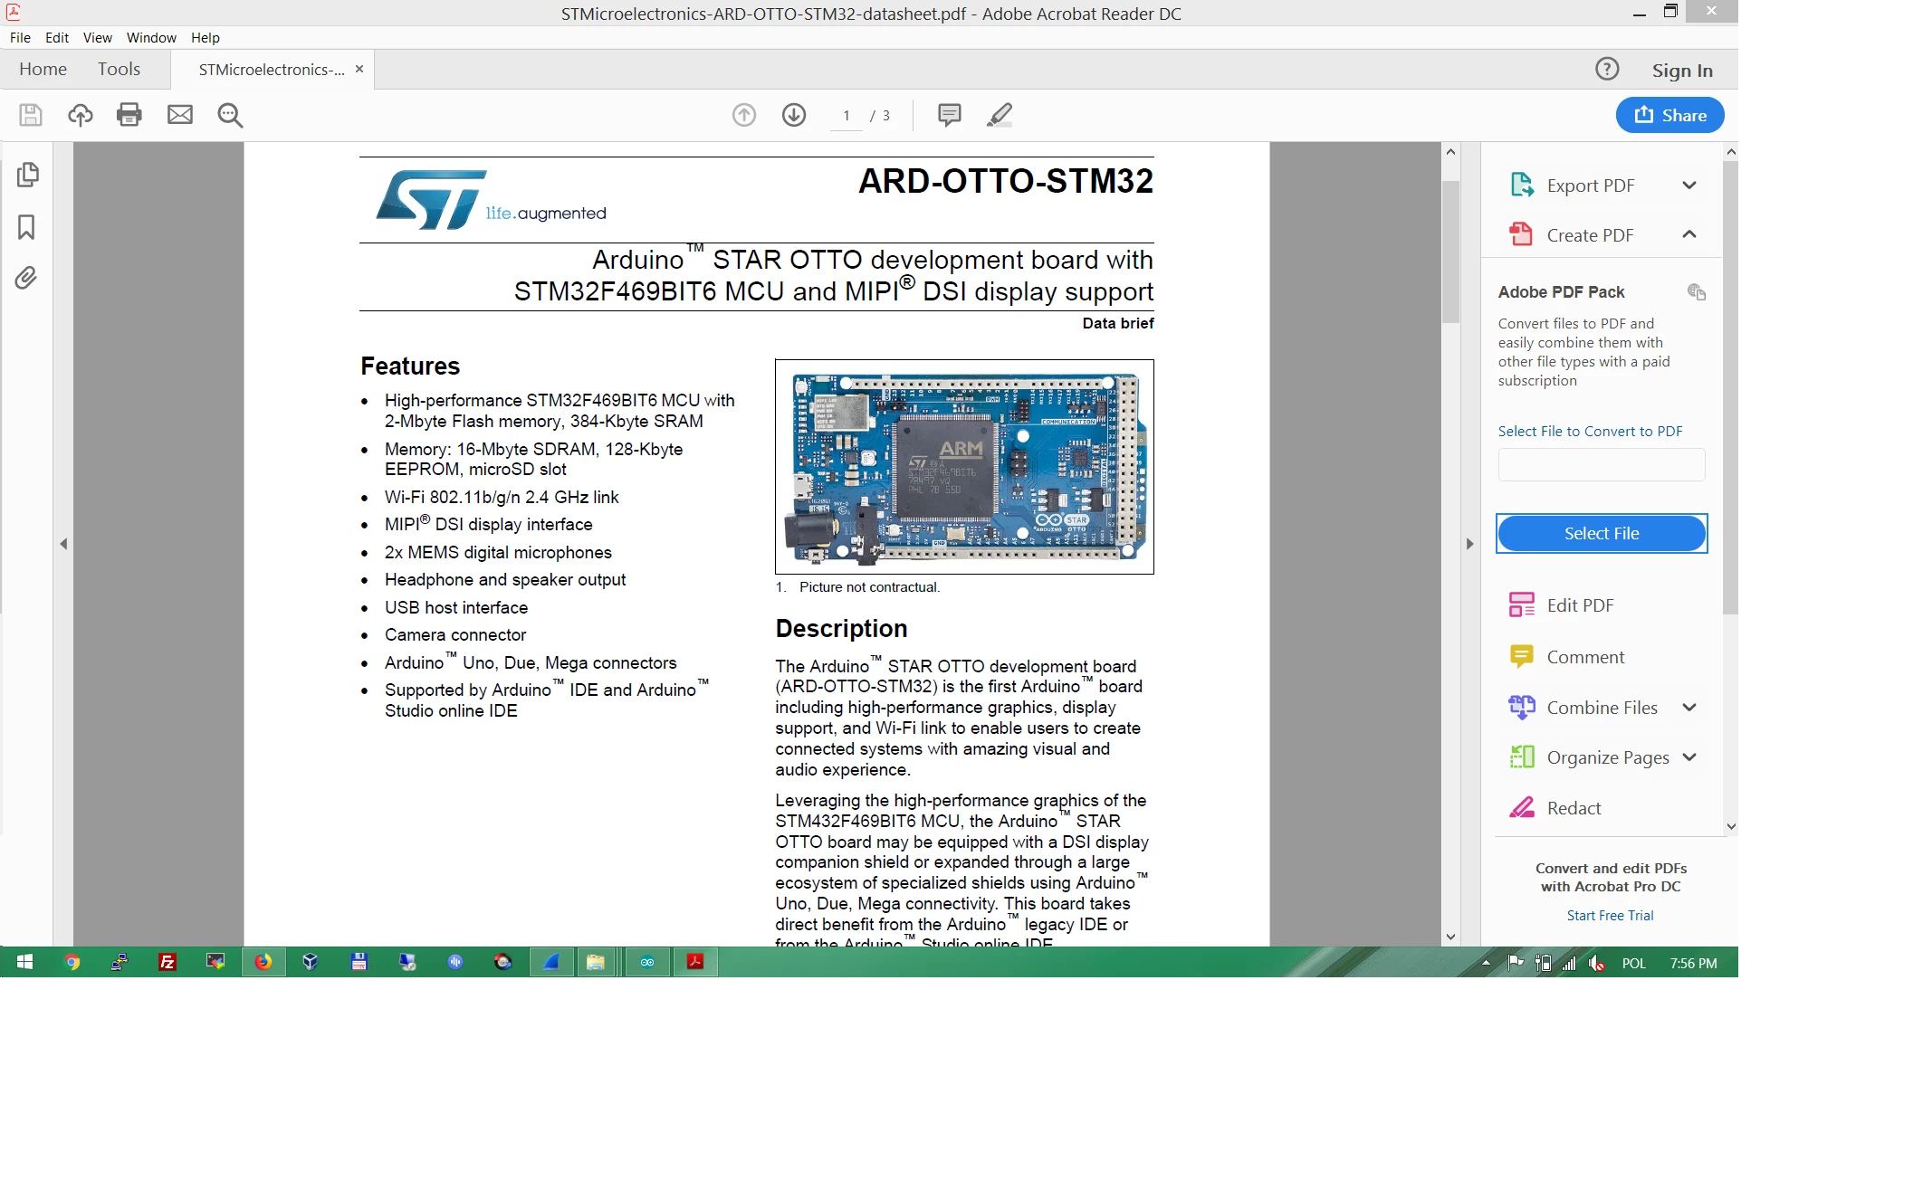Image resolution: width=1923 pixels, height=1180 pixels.
Task: Open the Help question mark icon
Action: pos(1607,69)
